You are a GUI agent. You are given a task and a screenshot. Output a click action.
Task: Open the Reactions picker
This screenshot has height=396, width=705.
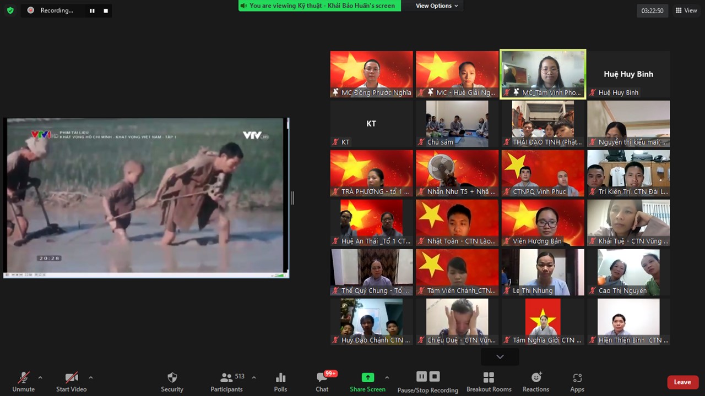tap(536, 382)
